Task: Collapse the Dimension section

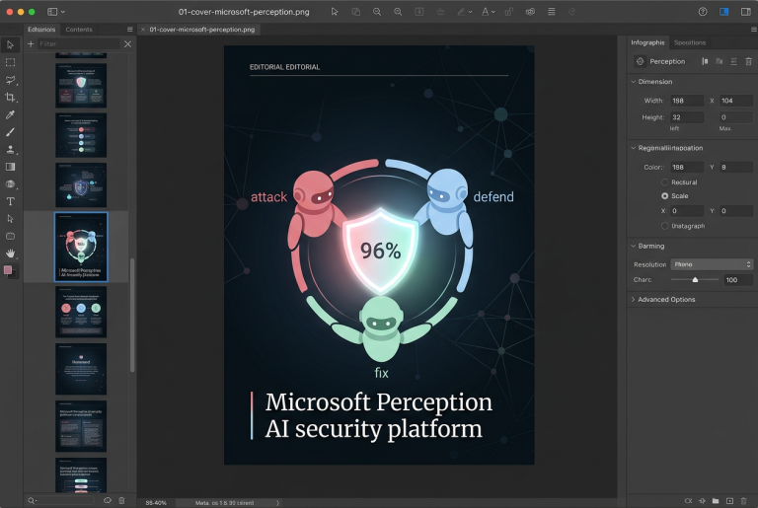Action: click(x=634, y=82)
